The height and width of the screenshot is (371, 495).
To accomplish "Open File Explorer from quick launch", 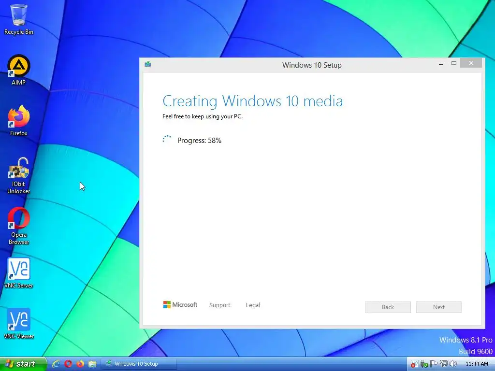I will pos(92,364).
